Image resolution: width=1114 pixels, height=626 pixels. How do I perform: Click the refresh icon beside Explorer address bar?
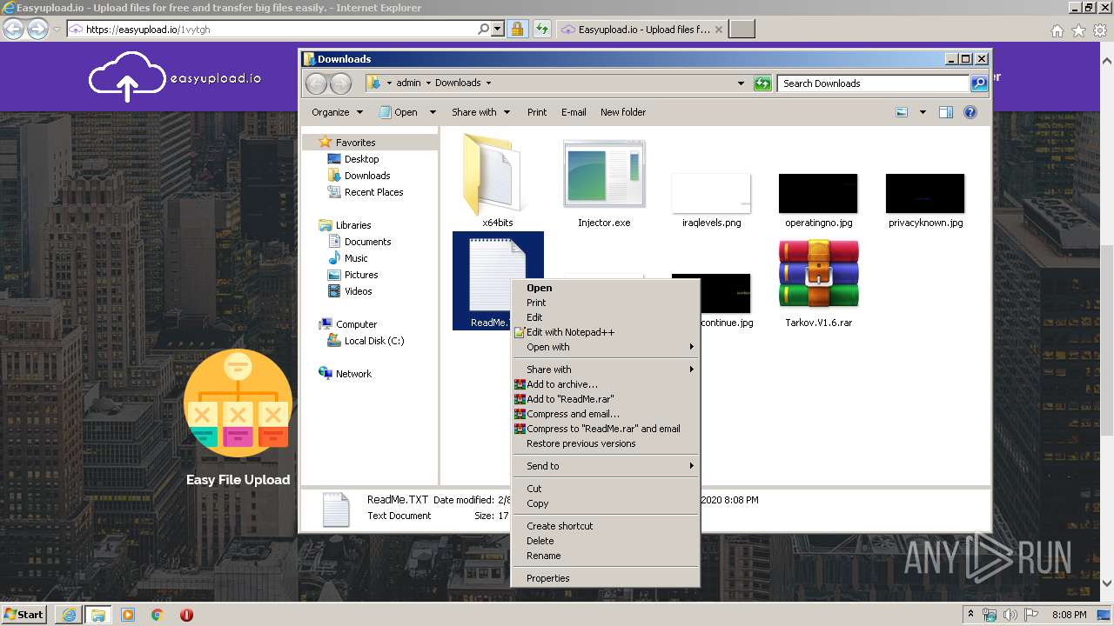click(762, 83)
